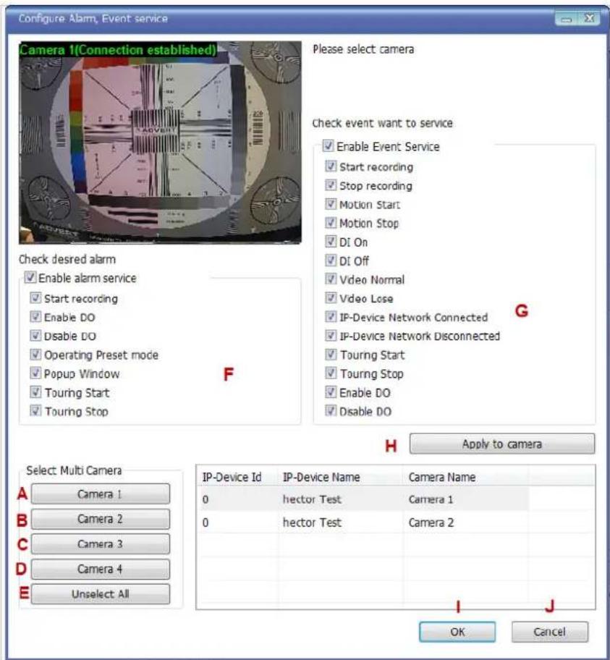
Task: Select the Camera 4 button
Action: coord(100,569)
